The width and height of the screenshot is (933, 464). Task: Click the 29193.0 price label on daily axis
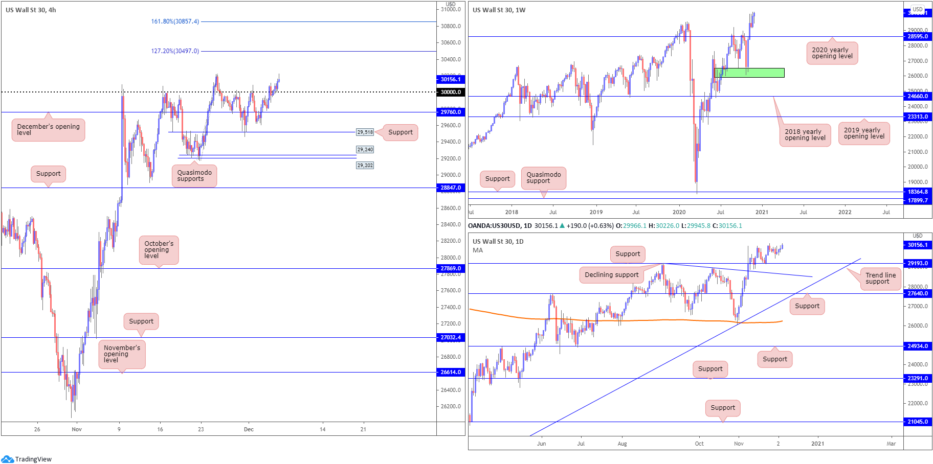[918, 264]
